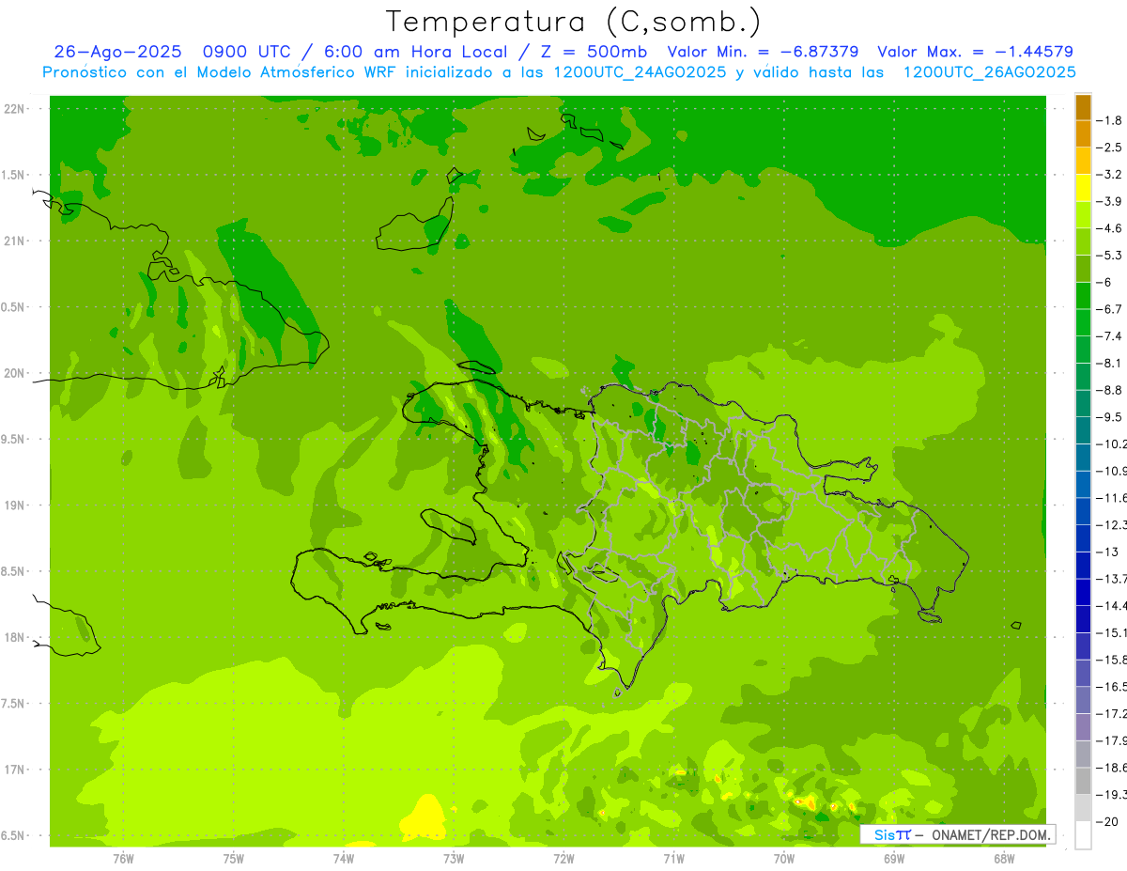This screenshot has height=871, width=1127.
Task: Click the 70W longitude label
Action: coord(784,858)
